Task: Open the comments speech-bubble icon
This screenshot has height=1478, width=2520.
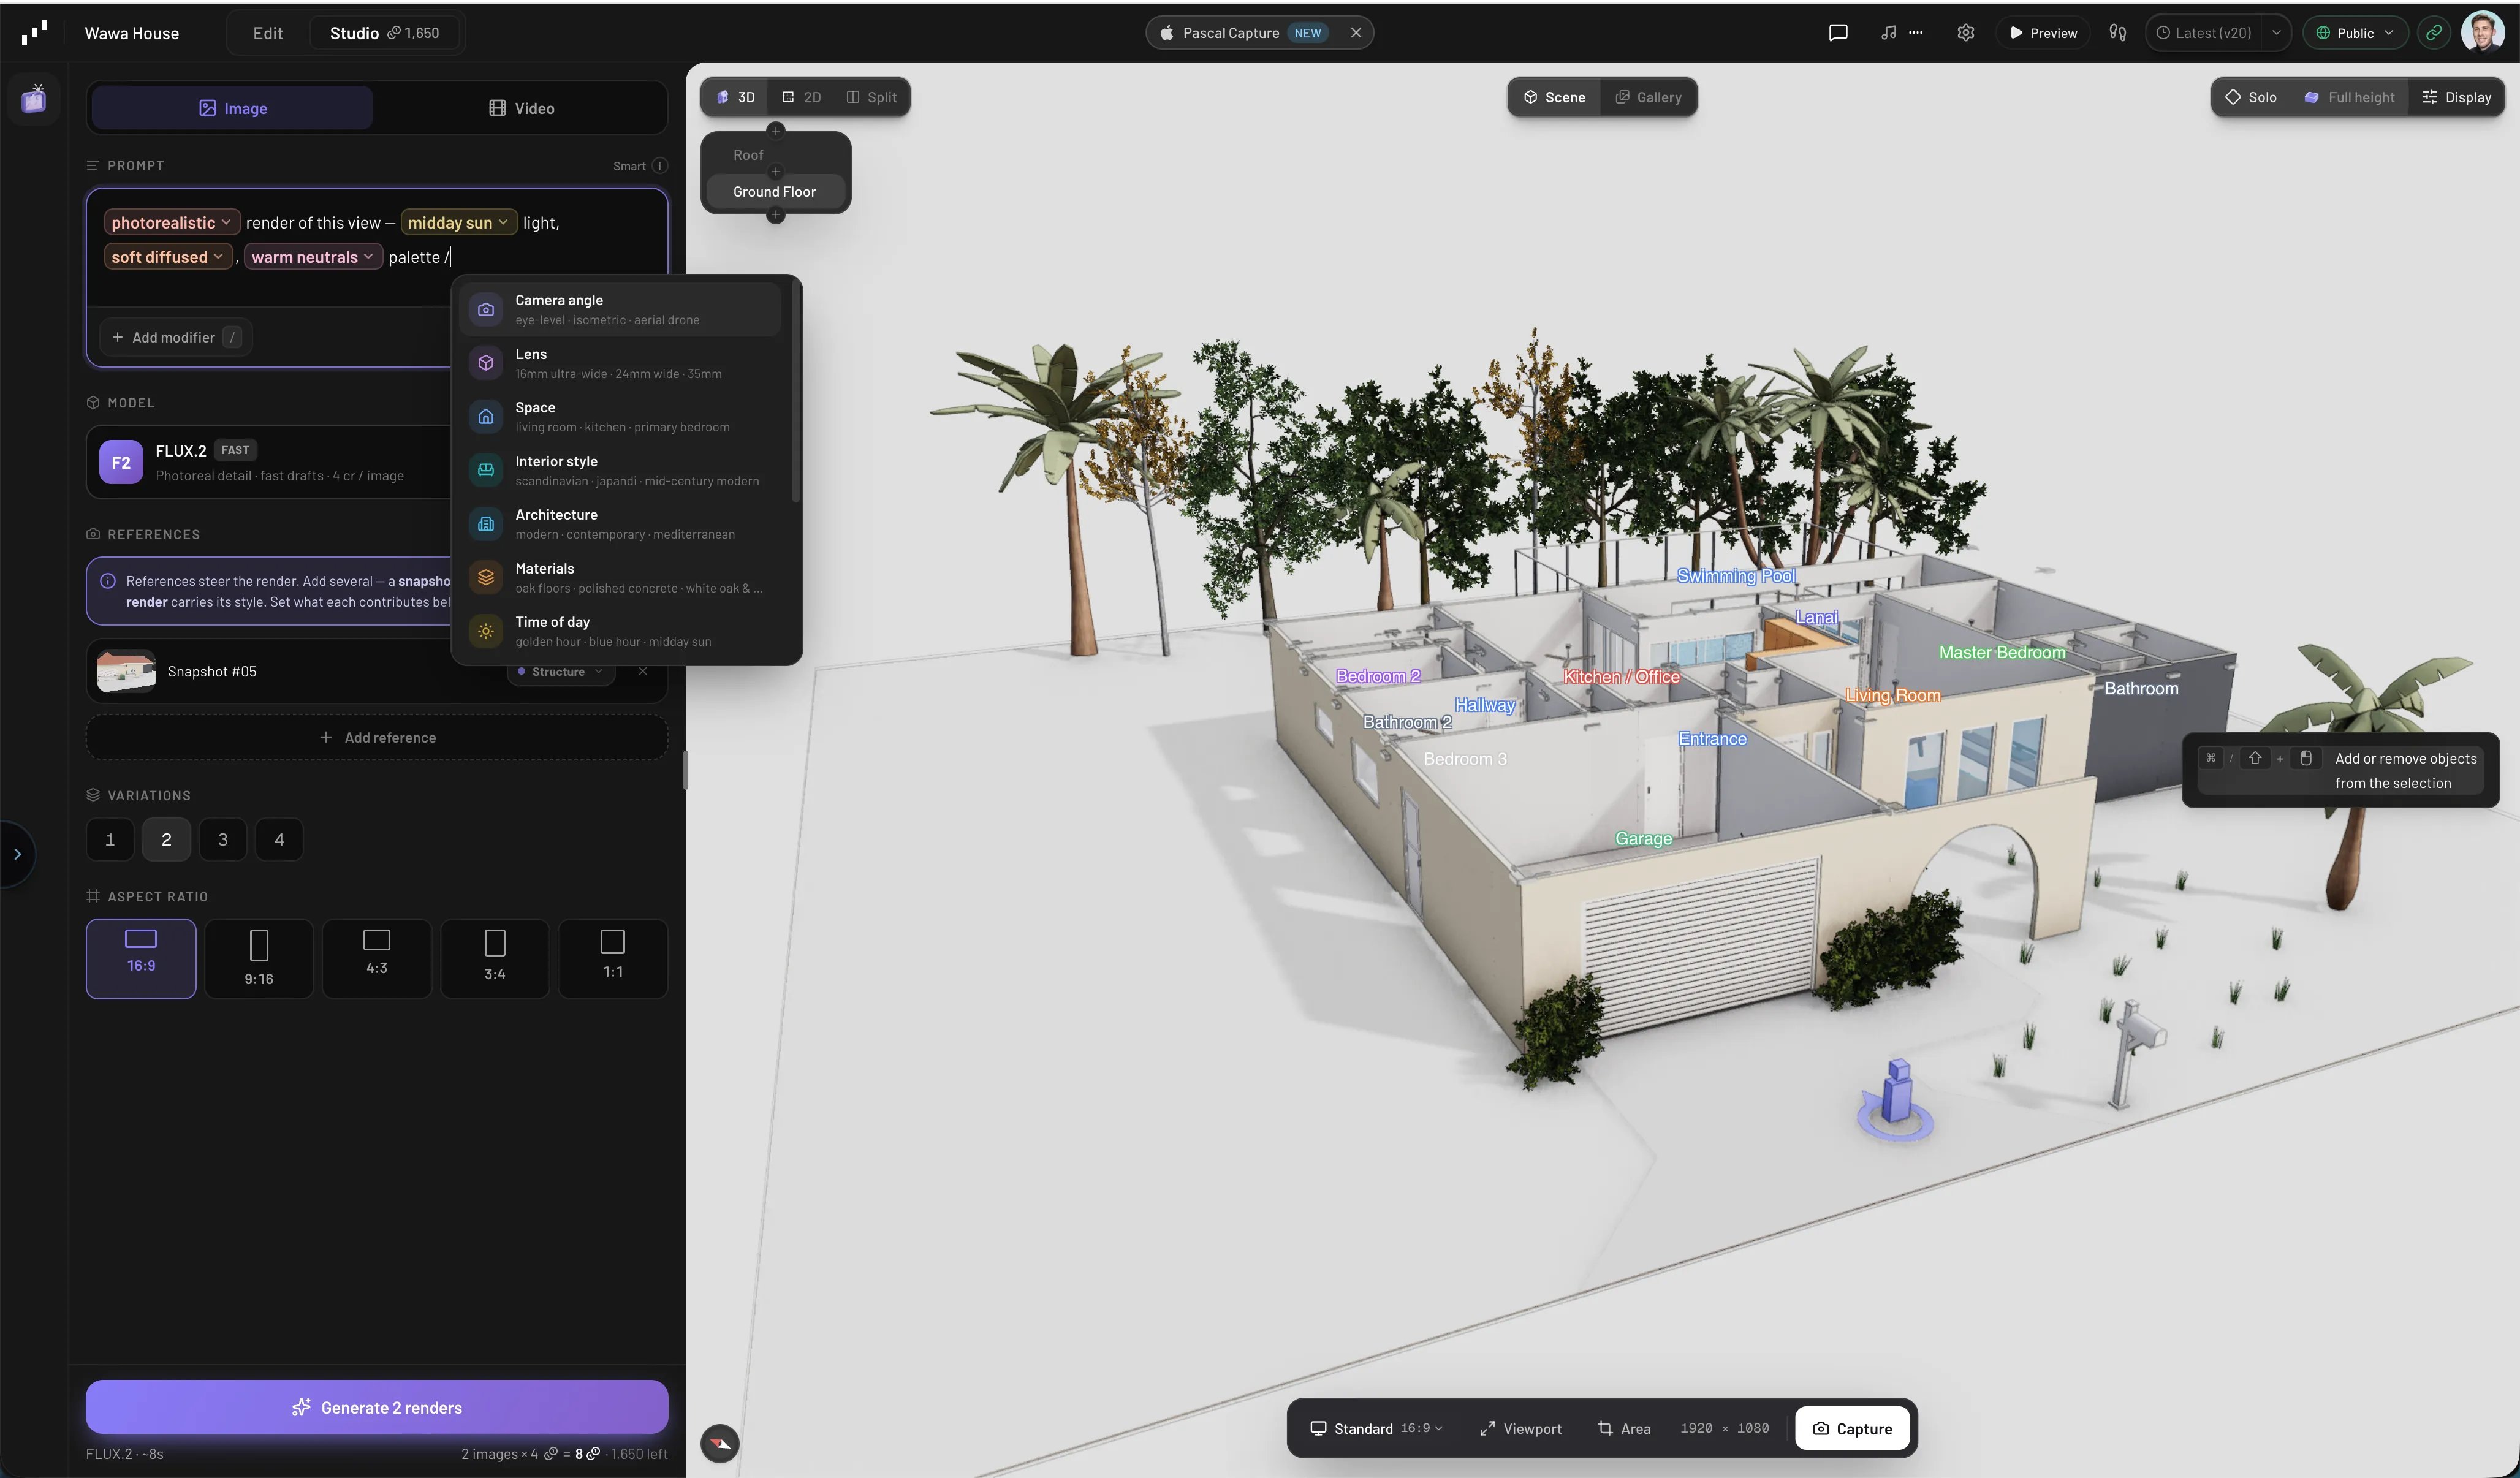Action: point(1837,33)
